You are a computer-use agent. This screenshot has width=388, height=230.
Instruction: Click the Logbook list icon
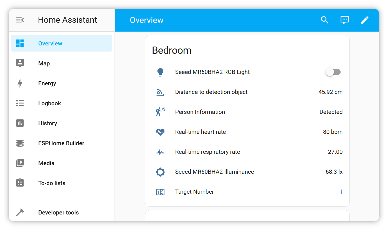click(20, 103)
